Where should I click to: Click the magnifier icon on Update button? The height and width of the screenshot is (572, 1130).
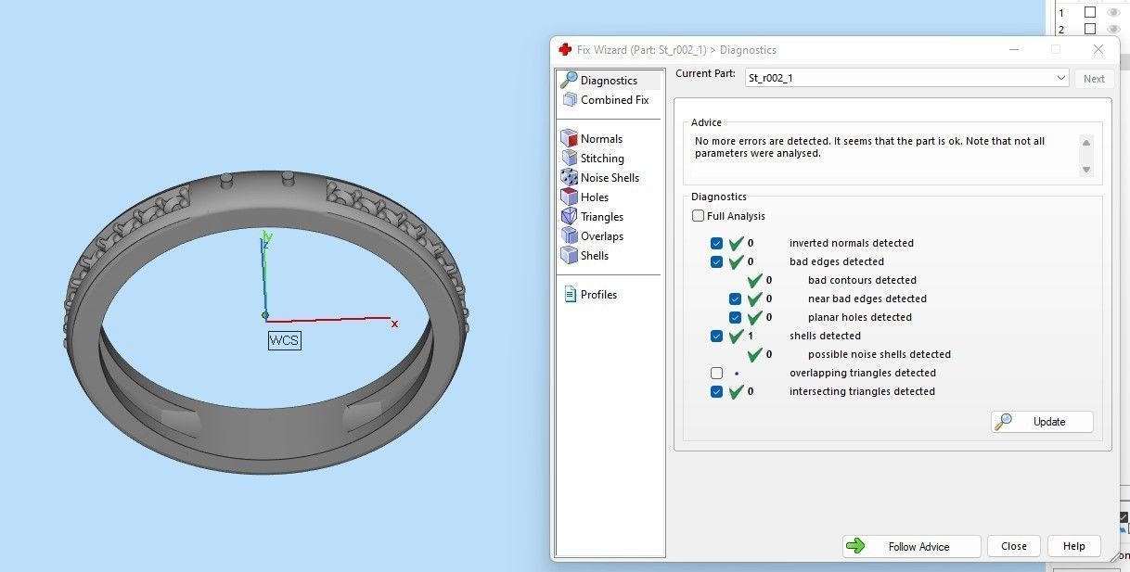click(x=1003, y=422)
